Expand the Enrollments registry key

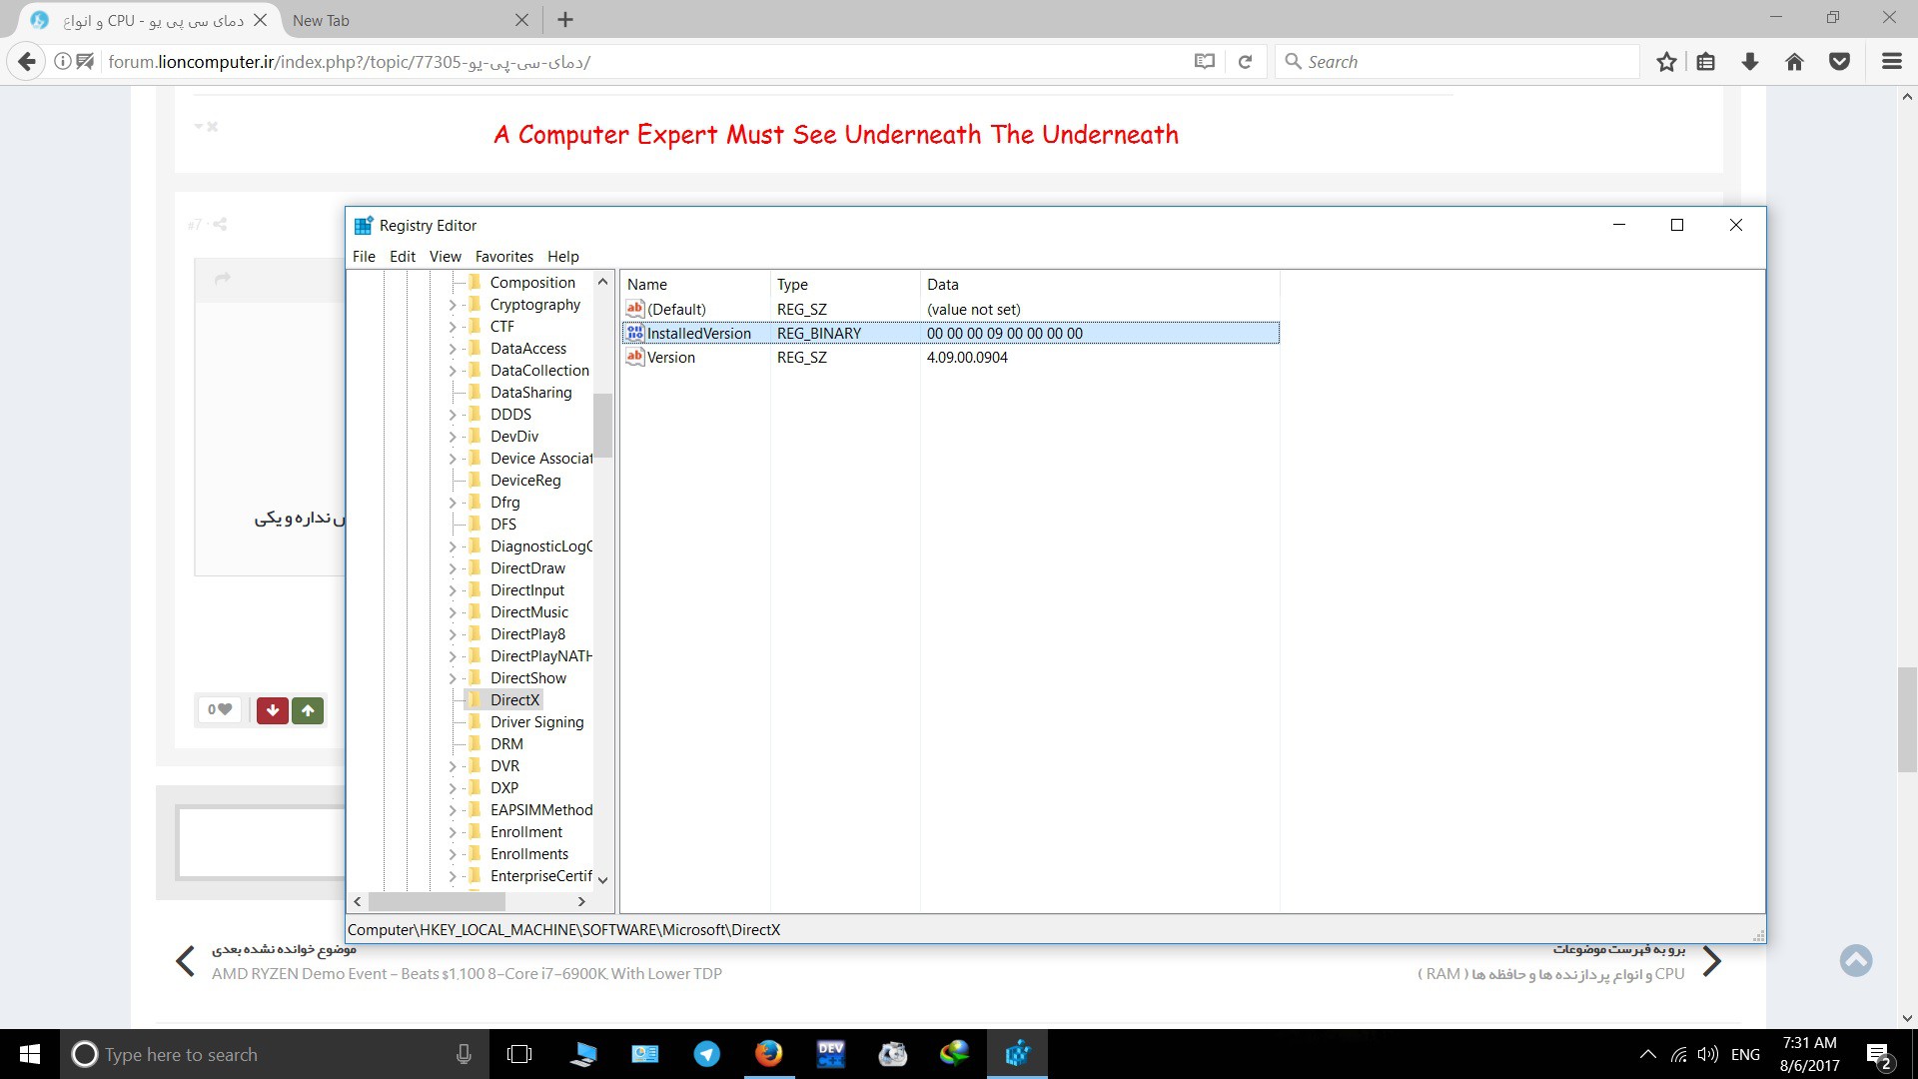(452, 854)
